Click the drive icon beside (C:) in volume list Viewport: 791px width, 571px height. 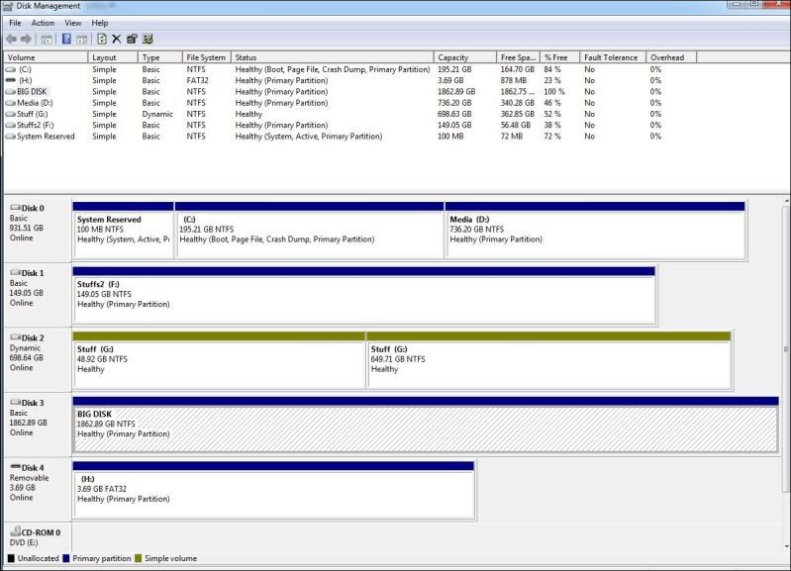coord(11,69)
